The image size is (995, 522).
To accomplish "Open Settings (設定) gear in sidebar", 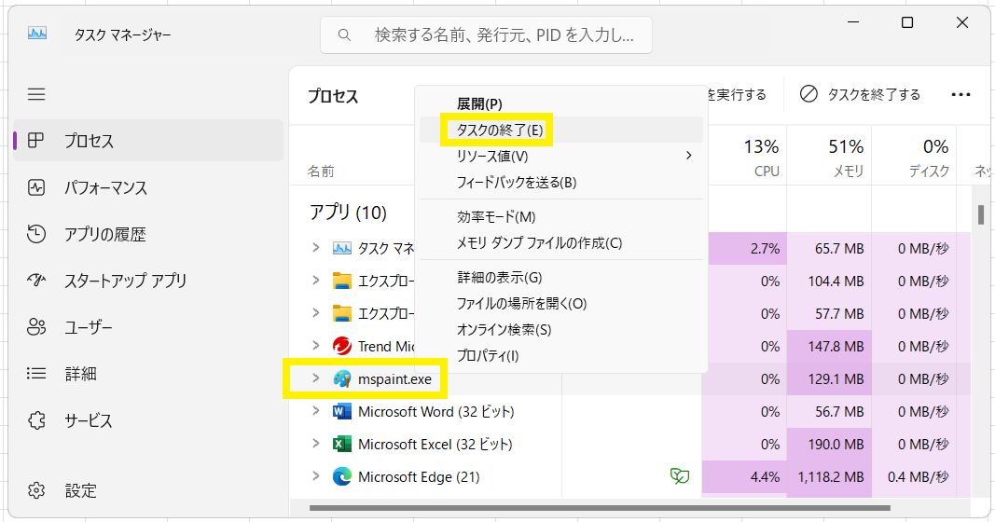I will tap(37, 490).
